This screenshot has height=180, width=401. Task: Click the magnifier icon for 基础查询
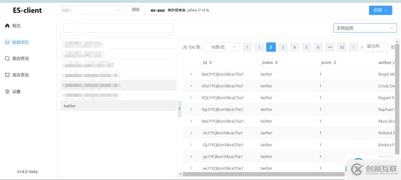7,59
